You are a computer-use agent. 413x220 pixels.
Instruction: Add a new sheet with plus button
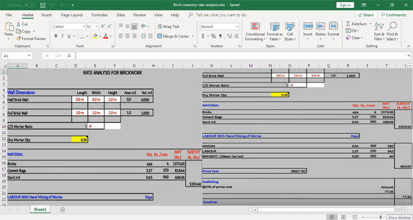pos(63,210)
